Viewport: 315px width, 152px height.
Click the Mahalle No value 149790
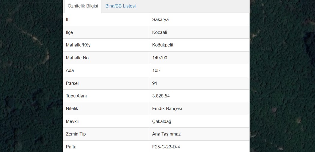[160, 58]
